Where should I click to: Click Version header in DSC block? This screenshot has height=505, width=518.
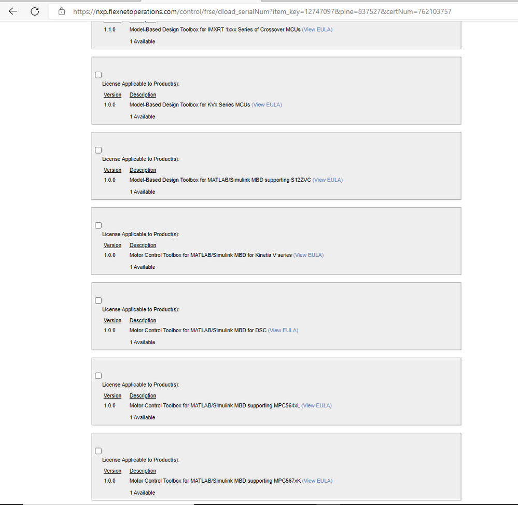[x=113, y=320]
